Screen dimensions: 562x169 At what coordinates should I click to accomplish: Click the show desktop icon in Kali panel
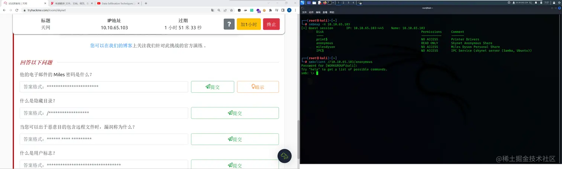click(x=309, y=3)
